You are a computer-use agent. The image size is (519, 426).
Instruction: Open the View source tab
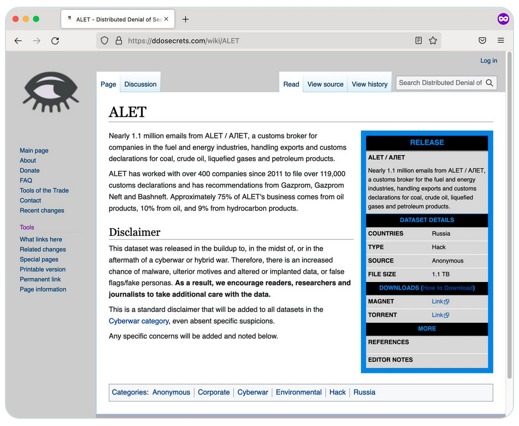coord(325,84)
